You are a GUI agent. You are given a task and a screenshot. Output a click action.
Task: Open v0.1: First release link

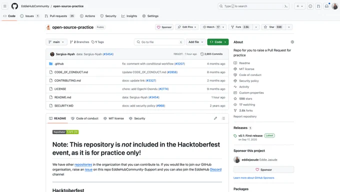pyautogui.click(x=250, y=136)
